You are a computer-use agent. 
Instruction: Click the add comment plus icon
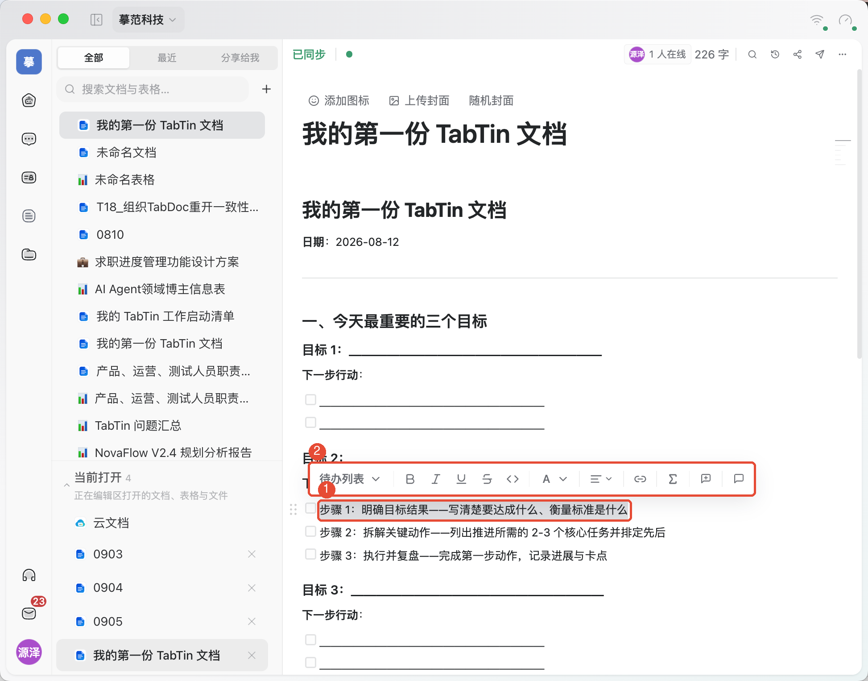706,479
